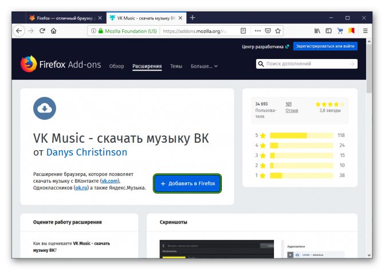Open the 101 Отзыв reviews link
Screen dimensions: 384x270
(x=292, y=107)
